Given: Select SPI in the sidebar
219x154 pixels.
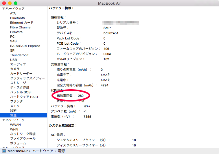Looking at the screenshot, I should tap(13, 50).
